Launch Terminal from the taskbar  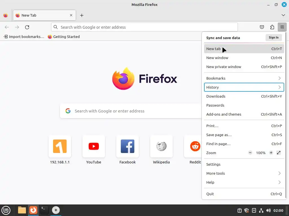(x=45, y=210)
